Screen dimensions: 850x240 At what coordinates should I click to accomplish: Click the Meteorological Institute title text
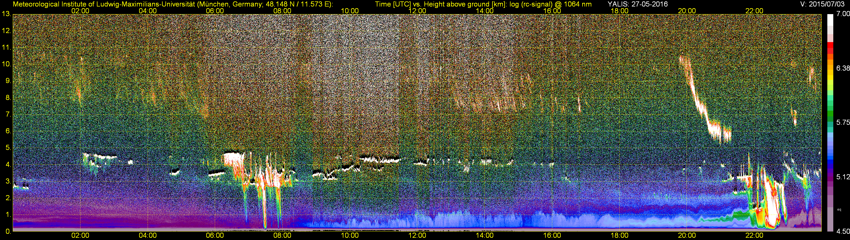pyautogui.click(x=173, y=4)
